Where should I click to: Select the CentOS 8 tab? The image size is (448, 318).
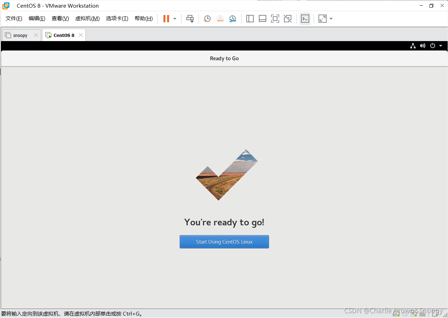[x=64, y=36]
